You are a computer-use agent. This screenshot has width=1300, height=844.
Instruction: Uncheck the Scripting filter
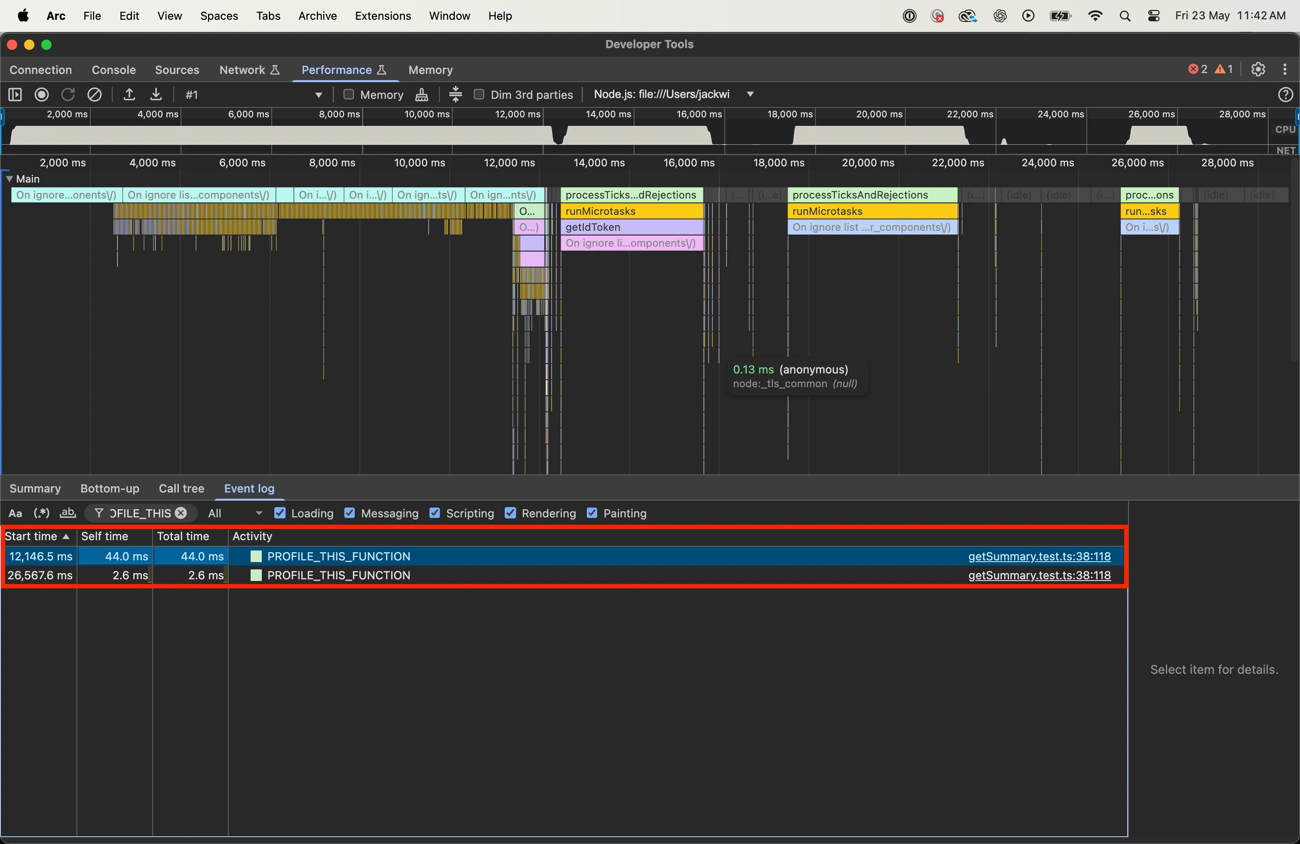click(x=435, y=513)
